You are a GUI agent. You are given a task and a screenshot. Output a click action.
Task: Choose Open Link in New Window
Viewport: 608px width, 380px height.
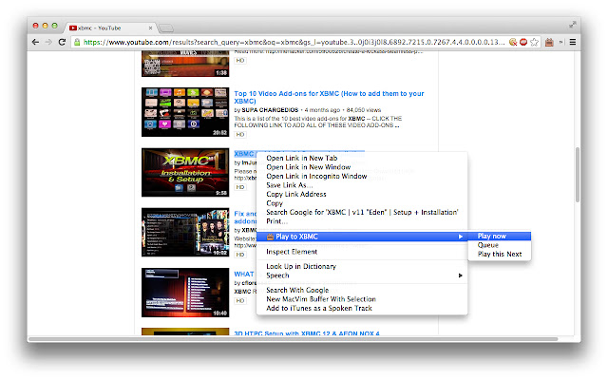(x=308, y=167)
